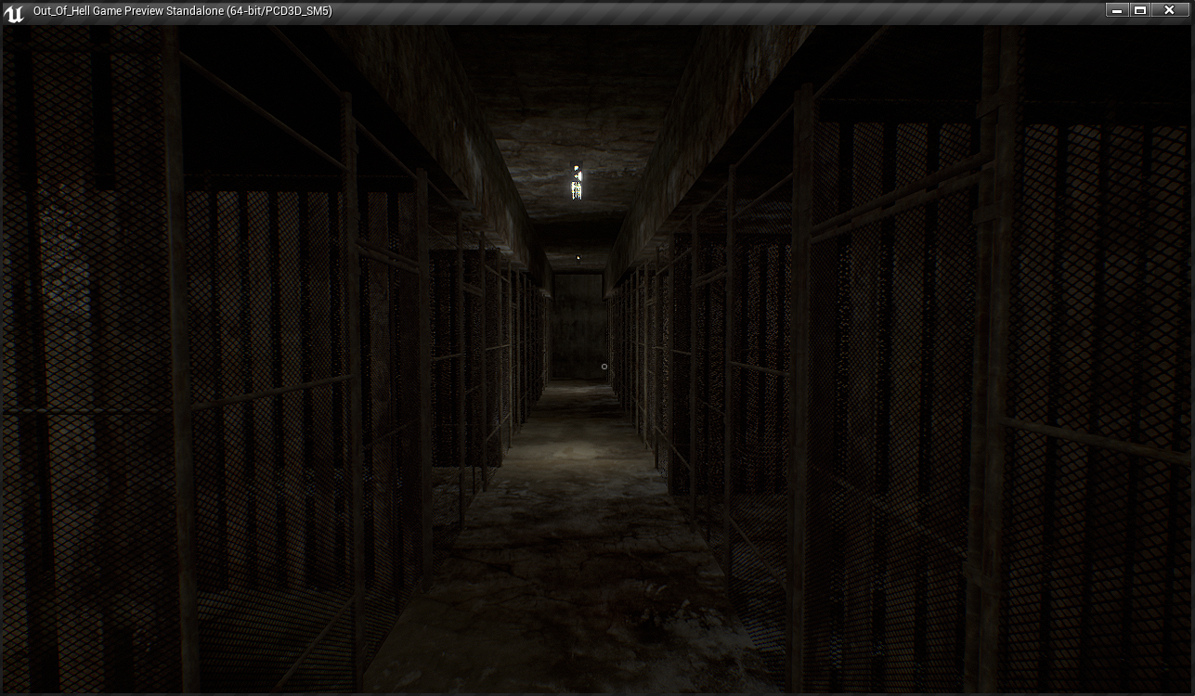Click the nearest right cage mesh panel

pos(1096,371)
